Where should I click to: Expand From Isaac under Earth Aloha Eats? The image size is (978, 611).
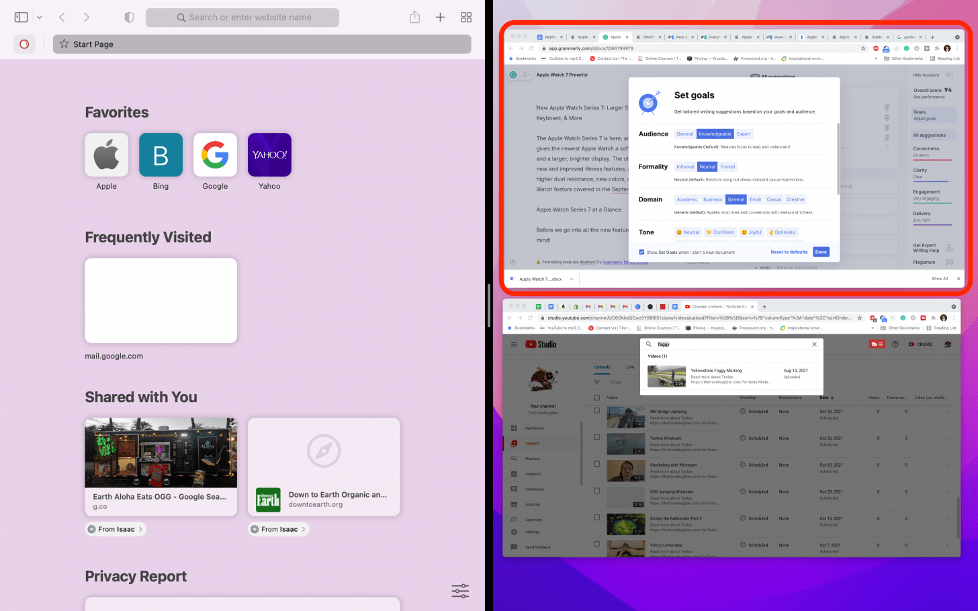pos(116,529)
